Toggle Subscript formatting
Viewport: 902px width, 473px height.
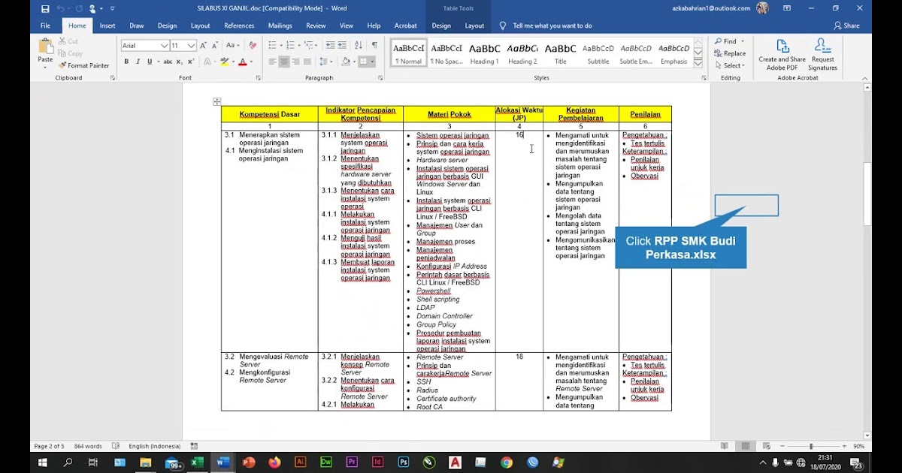[x=179, y=62]
